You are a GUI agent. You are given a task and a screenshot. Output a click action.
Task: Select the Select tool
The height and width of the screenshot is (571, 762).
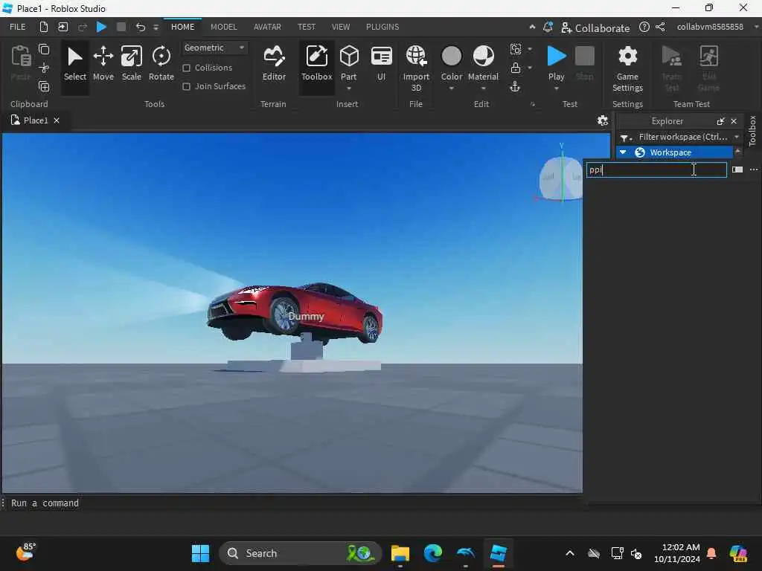pos(75,64)
